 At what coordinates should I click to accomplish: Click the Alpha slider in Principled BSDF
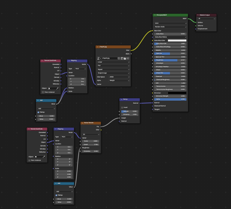[170, 99]
